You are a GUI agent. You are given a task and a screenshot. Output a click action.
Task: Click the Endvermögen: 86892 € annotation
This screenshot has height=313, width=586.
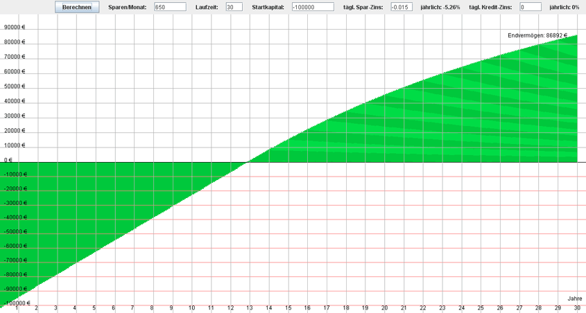(537, 35)
